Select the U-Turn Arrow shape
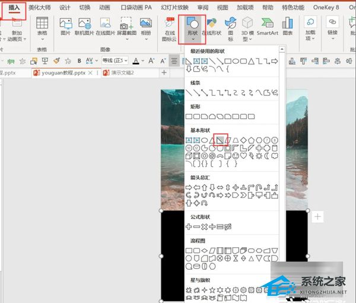 [x=259, y=188]
